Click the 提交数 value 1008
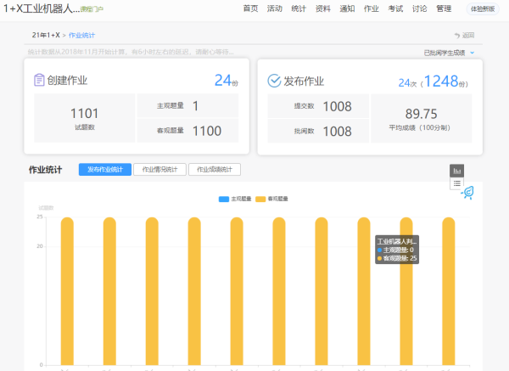509x371 pixels. pos(338,107)
